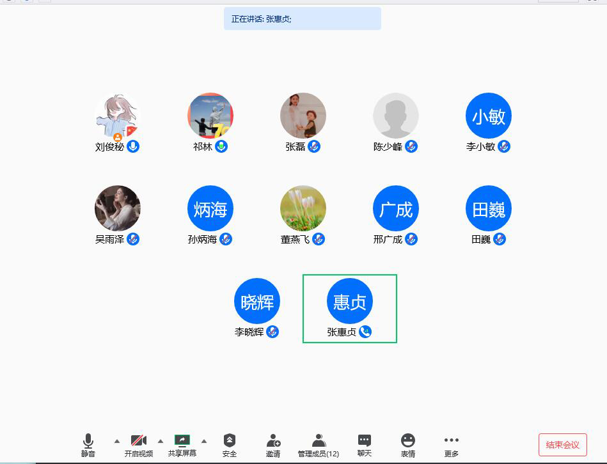
Task: Click 刘俊秘's blue microphone icon
Action: (x=133, y=146)
